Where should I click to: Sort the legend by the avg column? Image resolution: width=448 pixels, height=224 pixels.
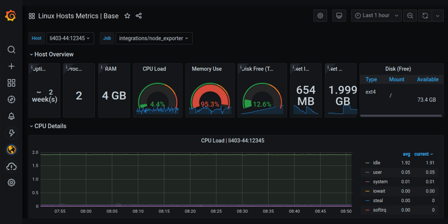point(406,154)
